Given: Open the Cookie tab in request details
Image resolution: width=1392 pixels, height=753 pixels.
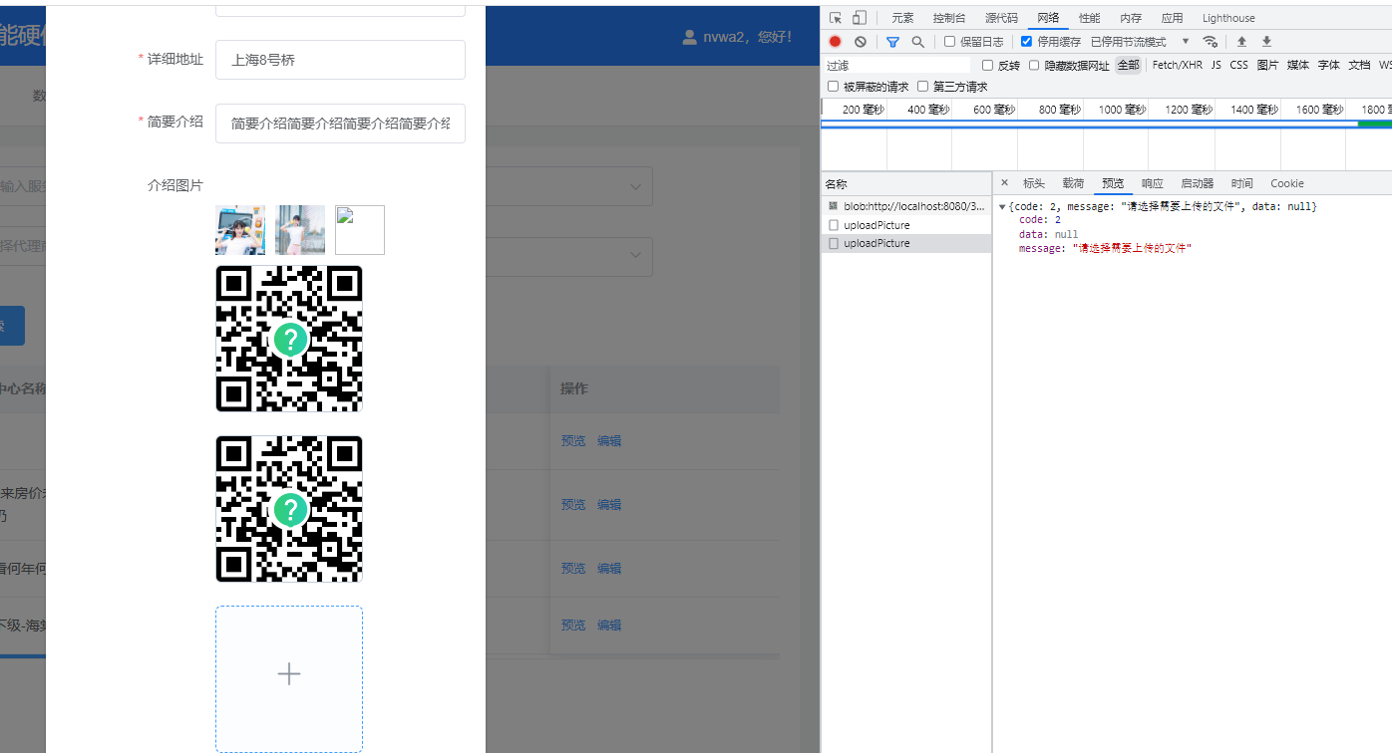Looking at the screenshot, I should 1287,183.
